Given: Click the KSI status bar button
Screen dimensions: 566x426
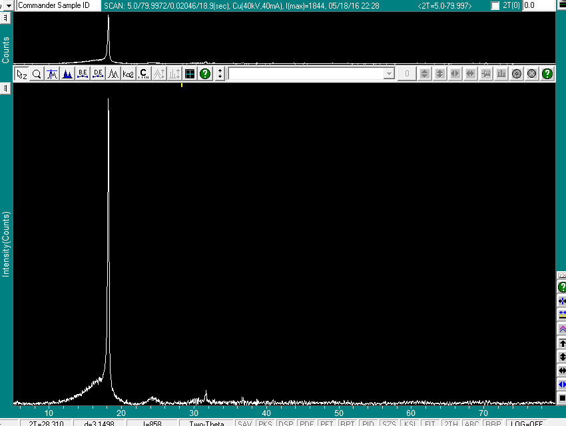Looking at the screenshot, I should click(410, 423).
